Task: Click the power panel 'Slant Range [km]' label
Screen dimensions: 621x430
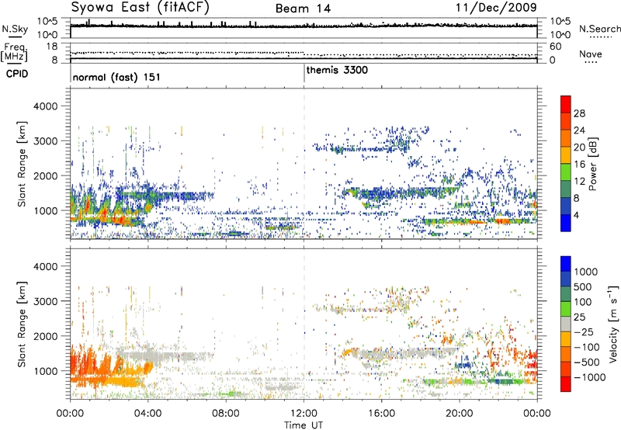Action: click(x=22, y=164)
